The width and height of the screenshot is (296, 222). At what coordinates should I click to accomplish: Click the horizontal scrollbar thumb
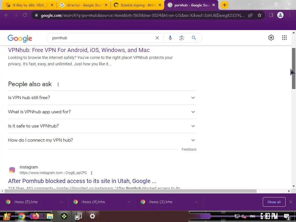pyautogui.click(x=130, y=191)
